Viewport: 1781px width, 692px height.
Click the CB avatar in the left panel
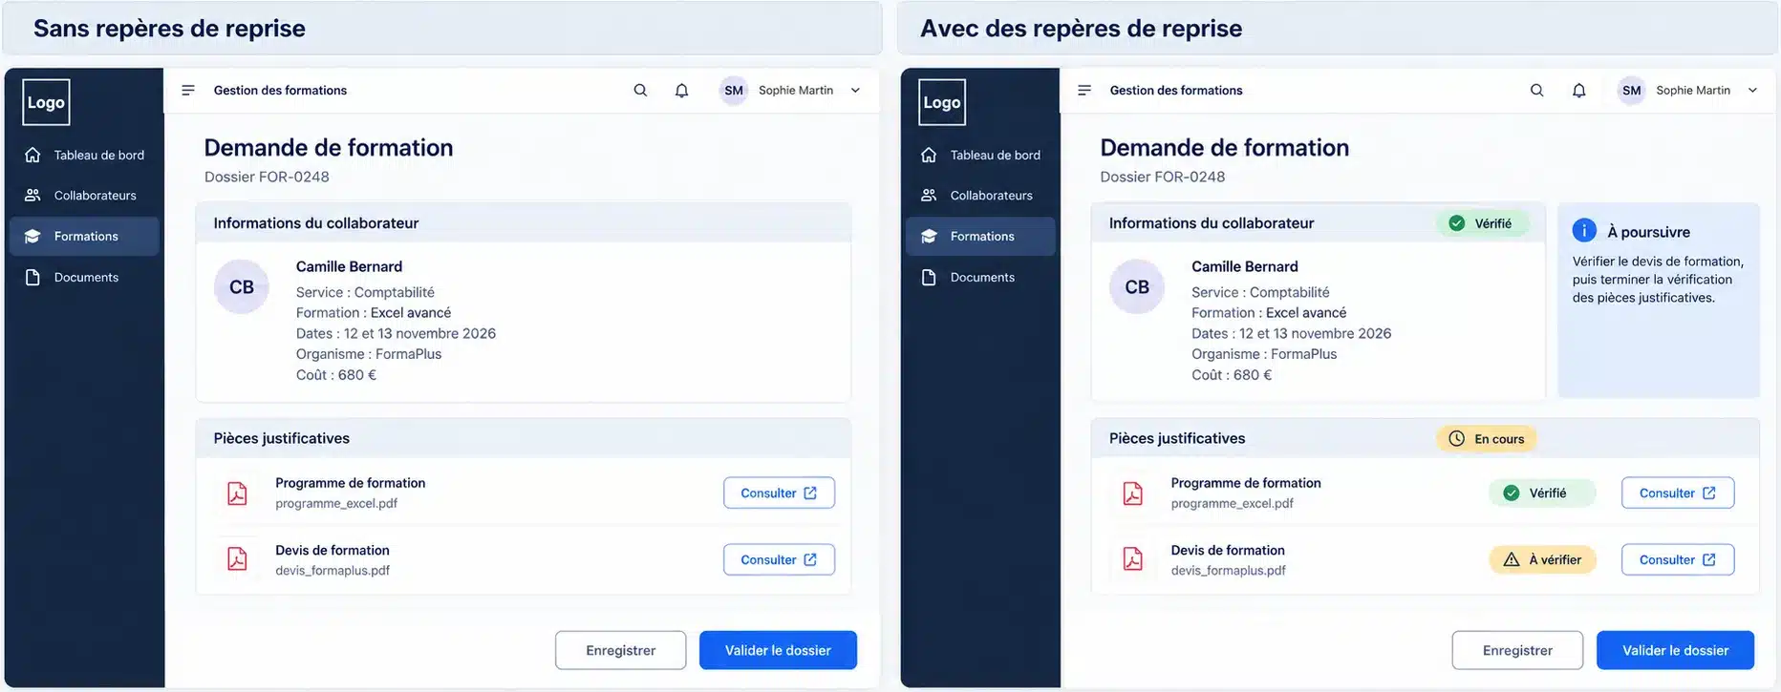point(242,286)
